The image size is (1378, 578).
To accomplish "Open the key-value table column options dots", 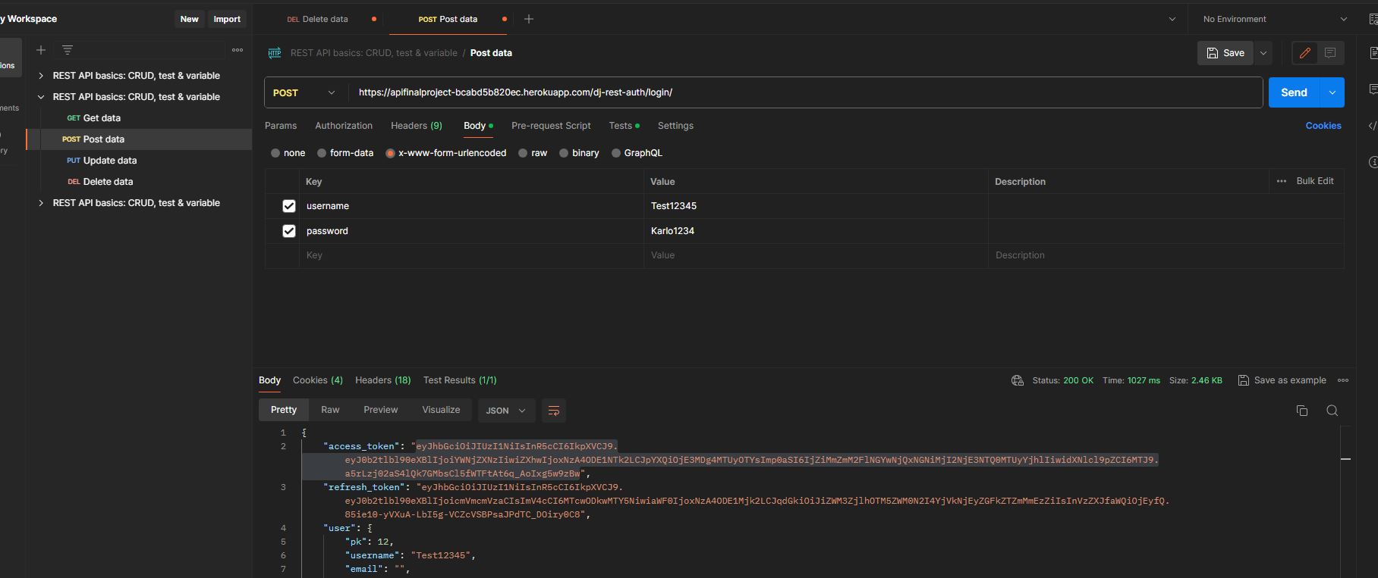I will (1281, 182).
